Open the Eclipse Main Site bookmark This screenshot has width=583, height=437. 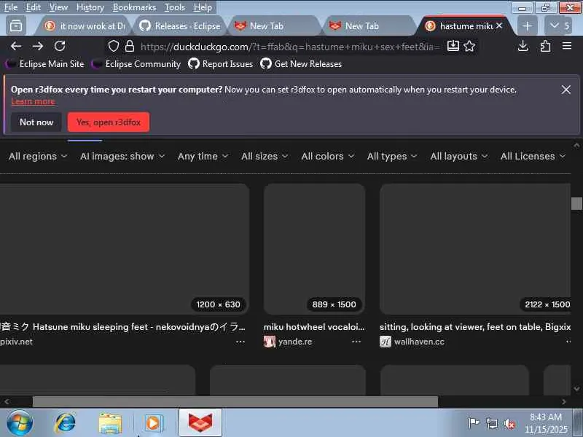[45, 64]
